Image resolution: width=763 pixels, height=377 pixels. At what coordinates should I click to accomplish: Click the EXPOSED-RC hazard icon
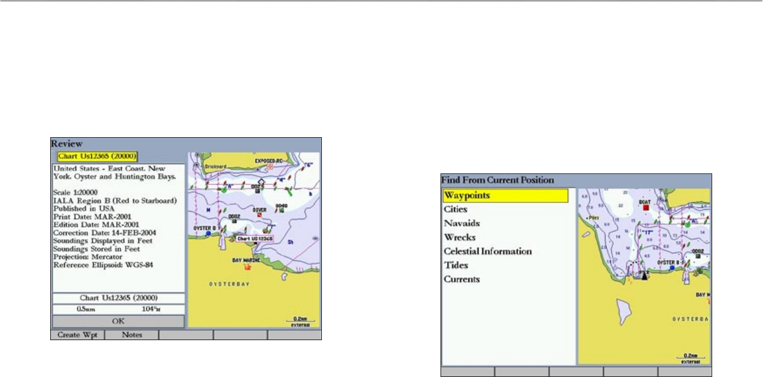pos(270,166)
